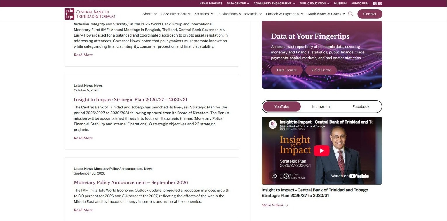Image resolution: width=447 pixels, height=221 pixels.
Task: Switch language to ES
Action: click(380, 4)
